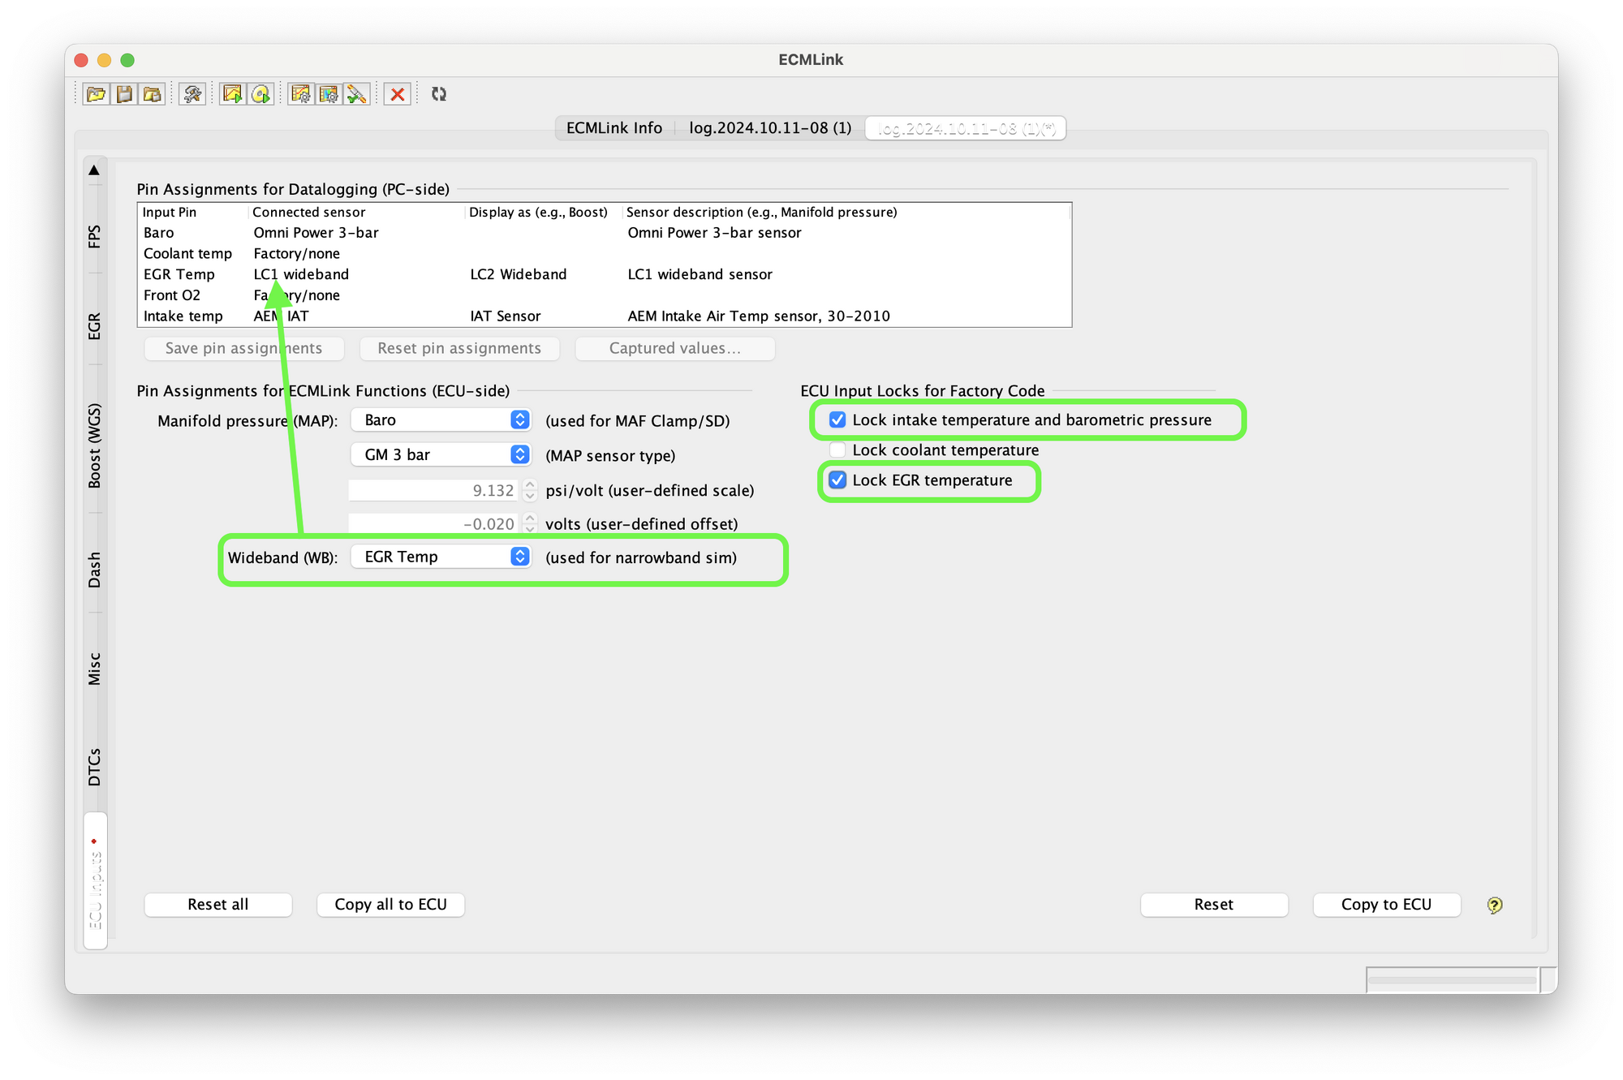This screenshot has width=1623, height=1080.
Task: Click the yellow help question icon
Action: pos(1495,905)
